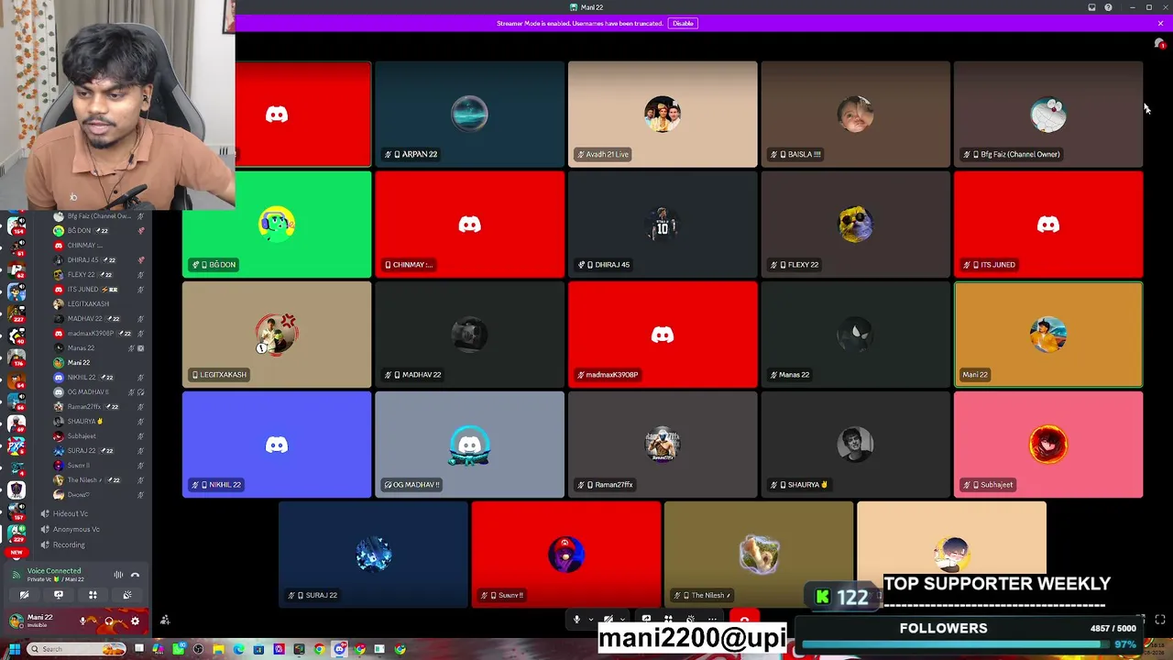The height and width of the screenshot is (660, 1173).
Task: Click the Windows taskbar Search box
Action: (x=77, y=649)
